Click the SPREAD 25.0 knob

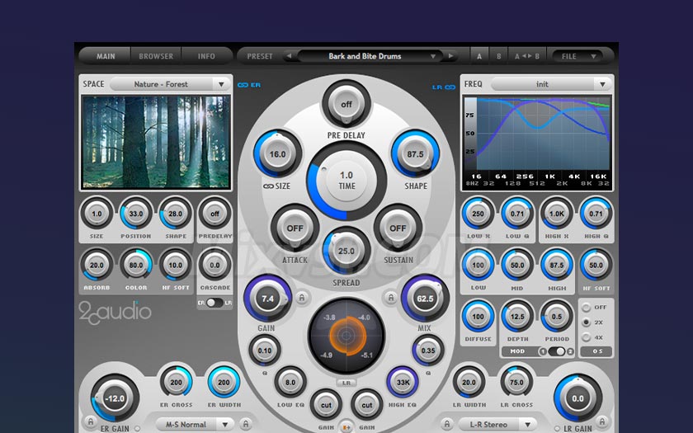click(x=346, y=251)
